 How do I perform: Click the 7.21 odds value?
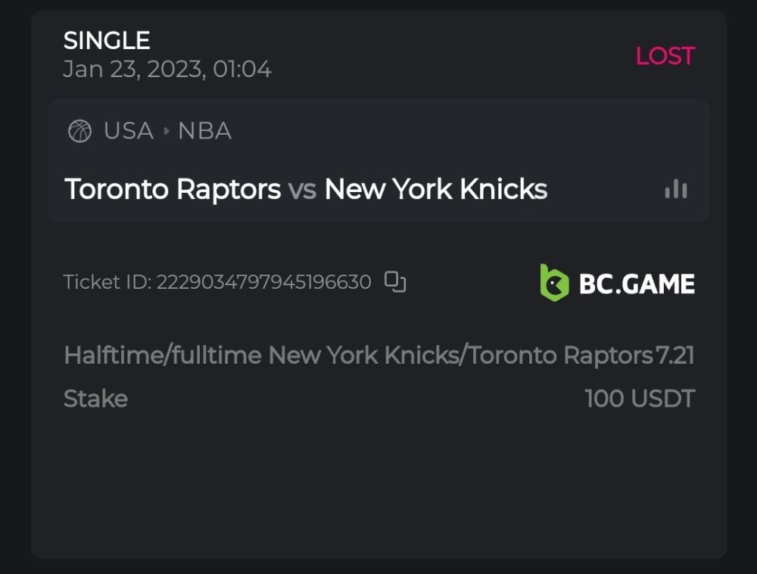(x=675, y=355)
